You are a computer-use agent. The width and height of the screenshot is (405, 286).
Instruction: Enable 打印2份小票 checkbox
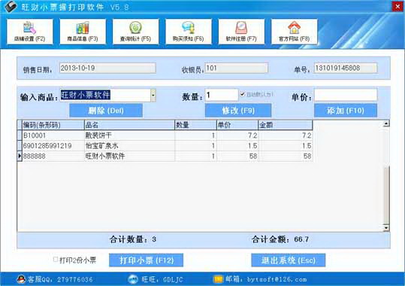pos(56,260)
